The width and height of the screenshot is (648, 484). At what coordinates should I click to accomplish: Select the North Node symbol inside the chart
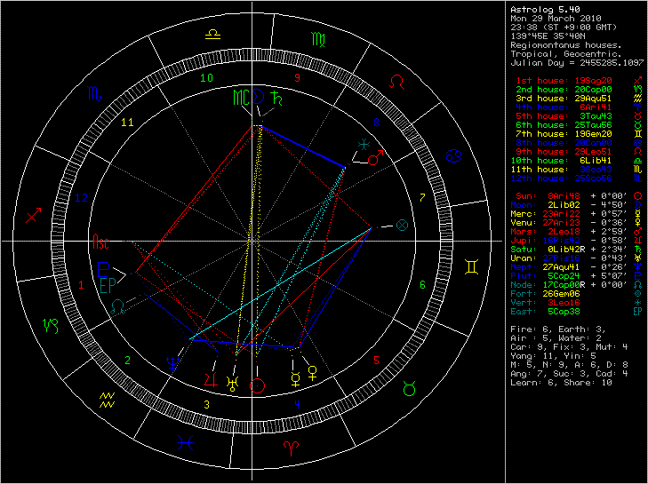point(118,307)
